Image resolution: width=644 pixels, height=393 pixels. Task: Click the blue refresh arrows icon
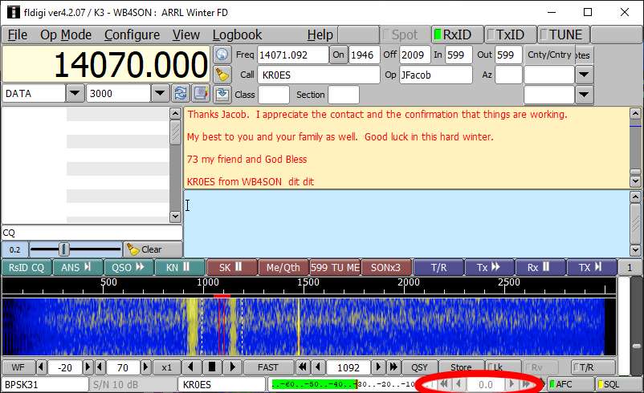pyautogui.click(x=181, y=93)
